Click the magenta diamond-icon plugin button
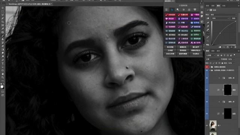Screen dimensions: 240x135 [170, 19]
